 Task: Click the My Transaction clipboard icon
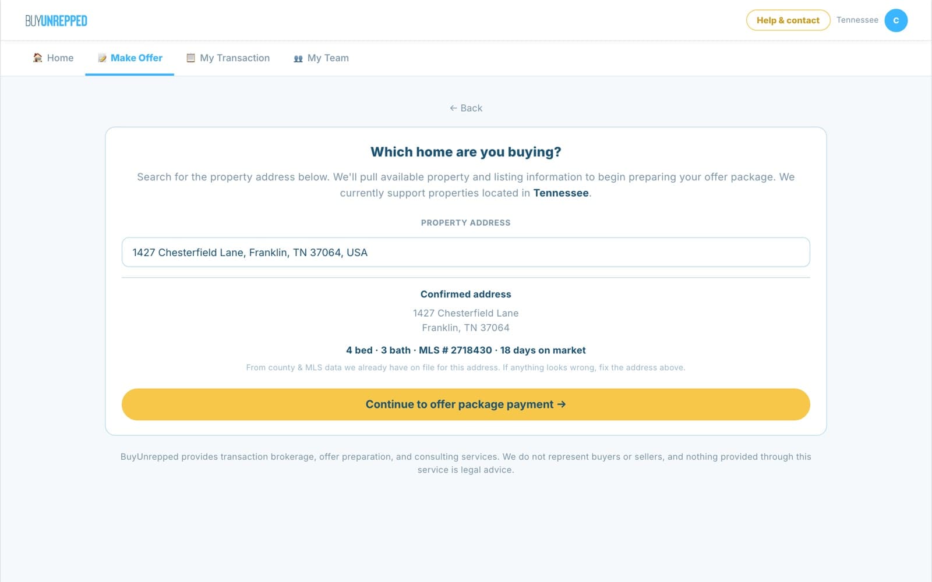[190, 58]
